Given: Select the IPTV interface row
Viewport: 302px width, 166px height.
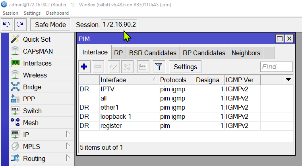Looking at the screenshot, I should (x=186, y=89).
